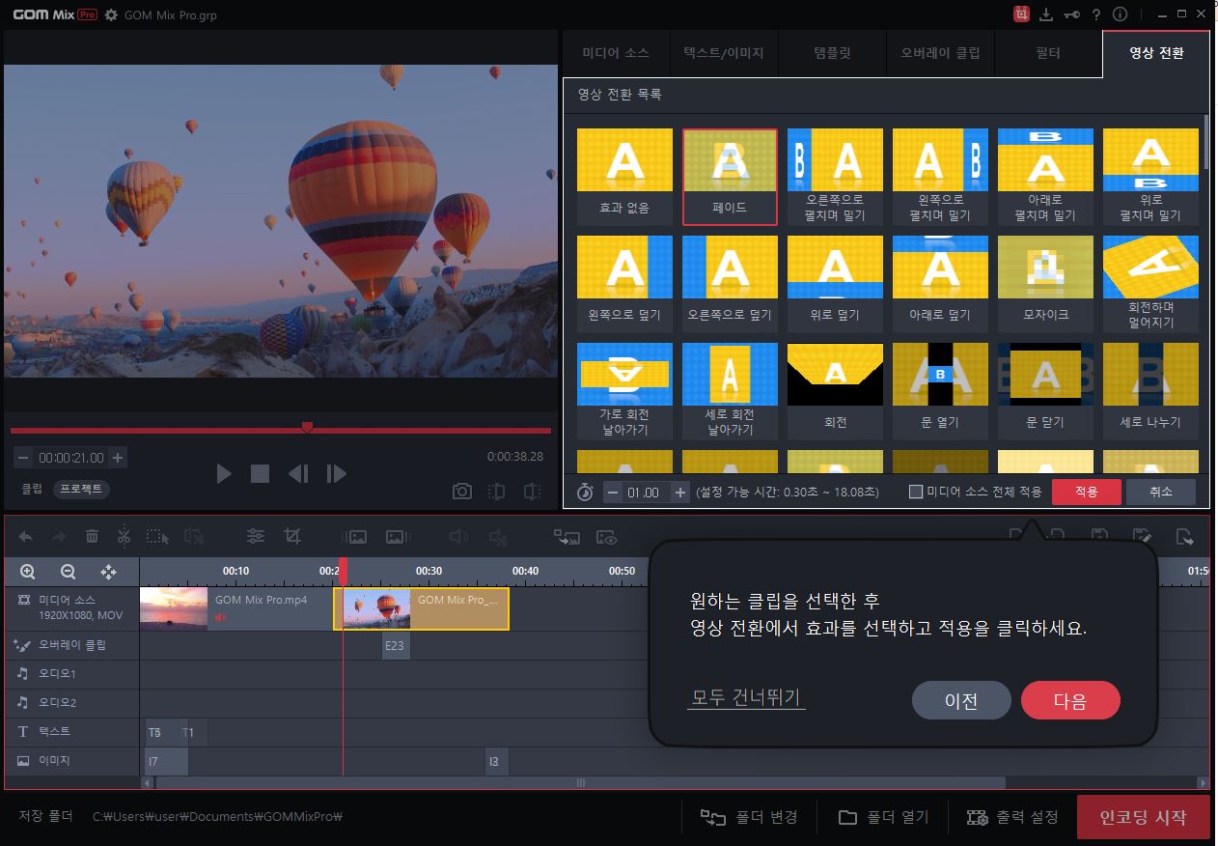The image size is (1218, 846).
Task: Increase the preview time with plus button
Action: coord(118,458)
